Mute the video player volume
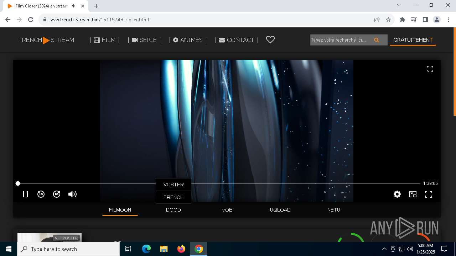 tap(72, 194)
